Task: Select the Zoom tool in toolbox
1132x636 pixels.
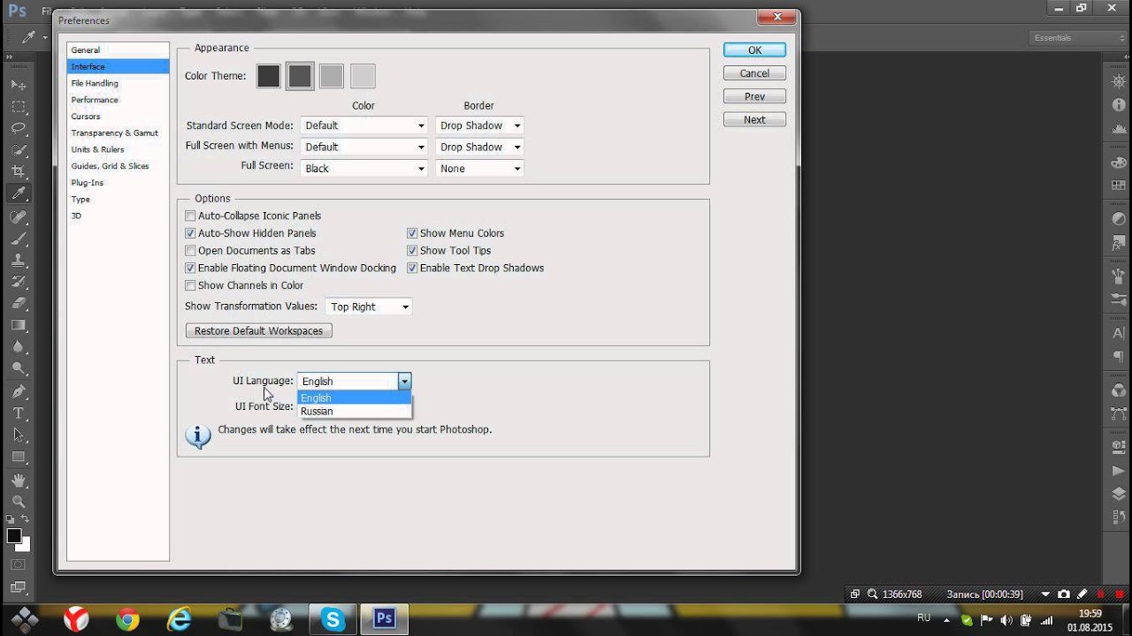Action: (x=19, y=502)
